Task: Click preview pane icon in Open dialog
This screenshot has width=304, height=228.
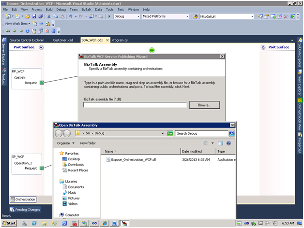Action: coord(220,143)
